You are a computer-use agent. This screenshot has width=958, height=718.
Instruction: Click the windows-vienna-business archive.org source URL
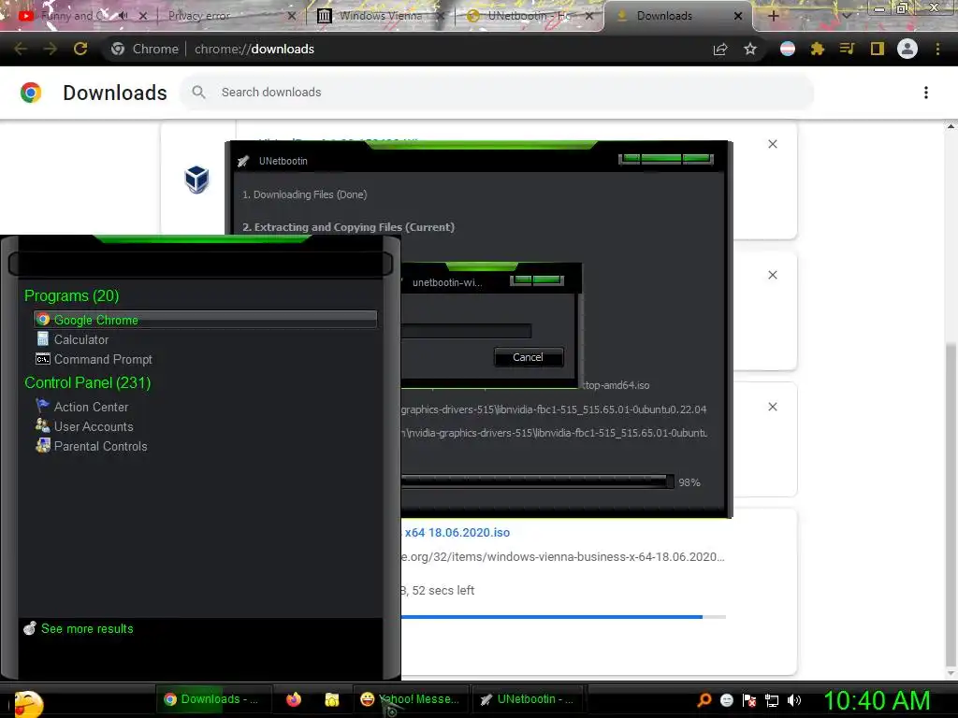tap(562, 557)
